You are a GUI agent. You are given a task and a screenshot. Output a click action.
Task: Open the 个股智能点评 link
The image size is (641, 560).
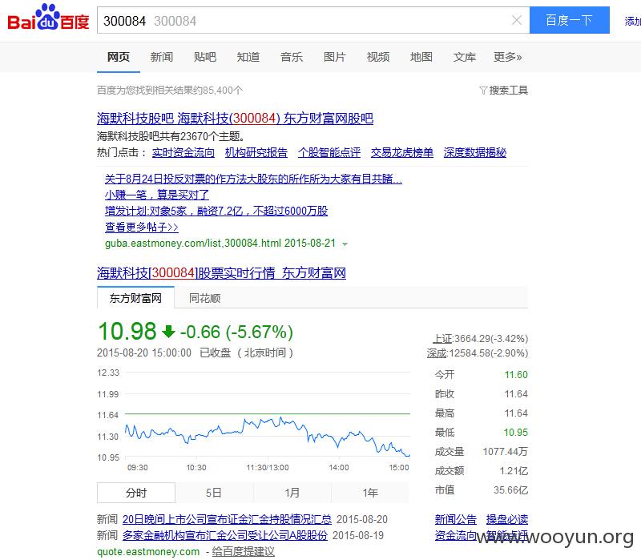tap(329, 152)
